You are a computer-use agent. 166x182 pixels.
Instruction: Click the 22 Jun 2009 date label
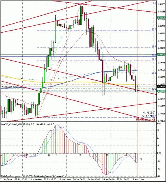6,179
